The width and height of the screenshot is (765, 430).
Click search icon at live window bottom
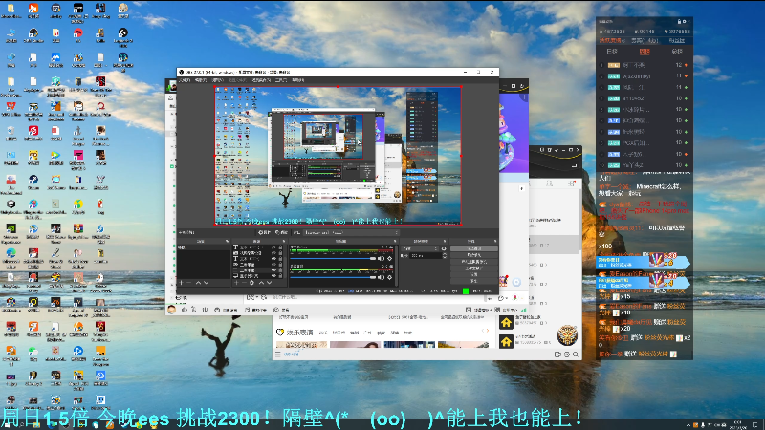[x=576, y=355]
